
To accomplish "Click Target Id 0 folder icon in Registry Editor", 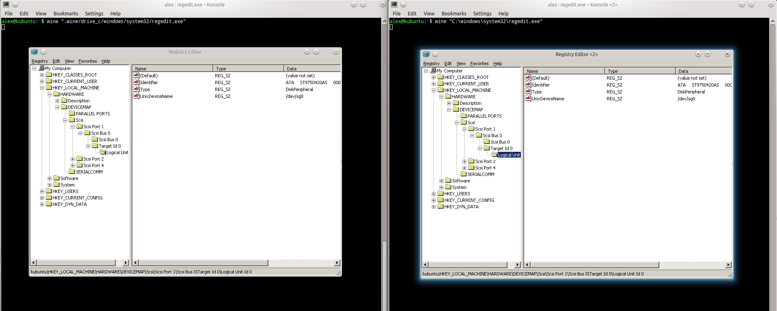I will coord(95,146).
